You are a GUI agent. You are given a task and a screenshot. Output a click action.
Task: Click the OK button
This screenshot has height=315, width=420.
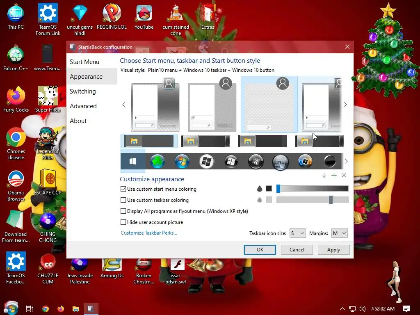pyautogui.click(x=260, y=250)
